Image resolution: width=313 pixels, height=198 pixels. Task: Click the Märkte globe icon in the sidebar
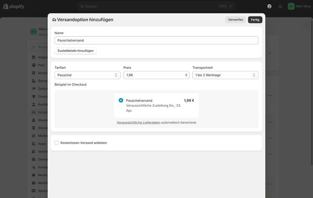click(34, 136)
